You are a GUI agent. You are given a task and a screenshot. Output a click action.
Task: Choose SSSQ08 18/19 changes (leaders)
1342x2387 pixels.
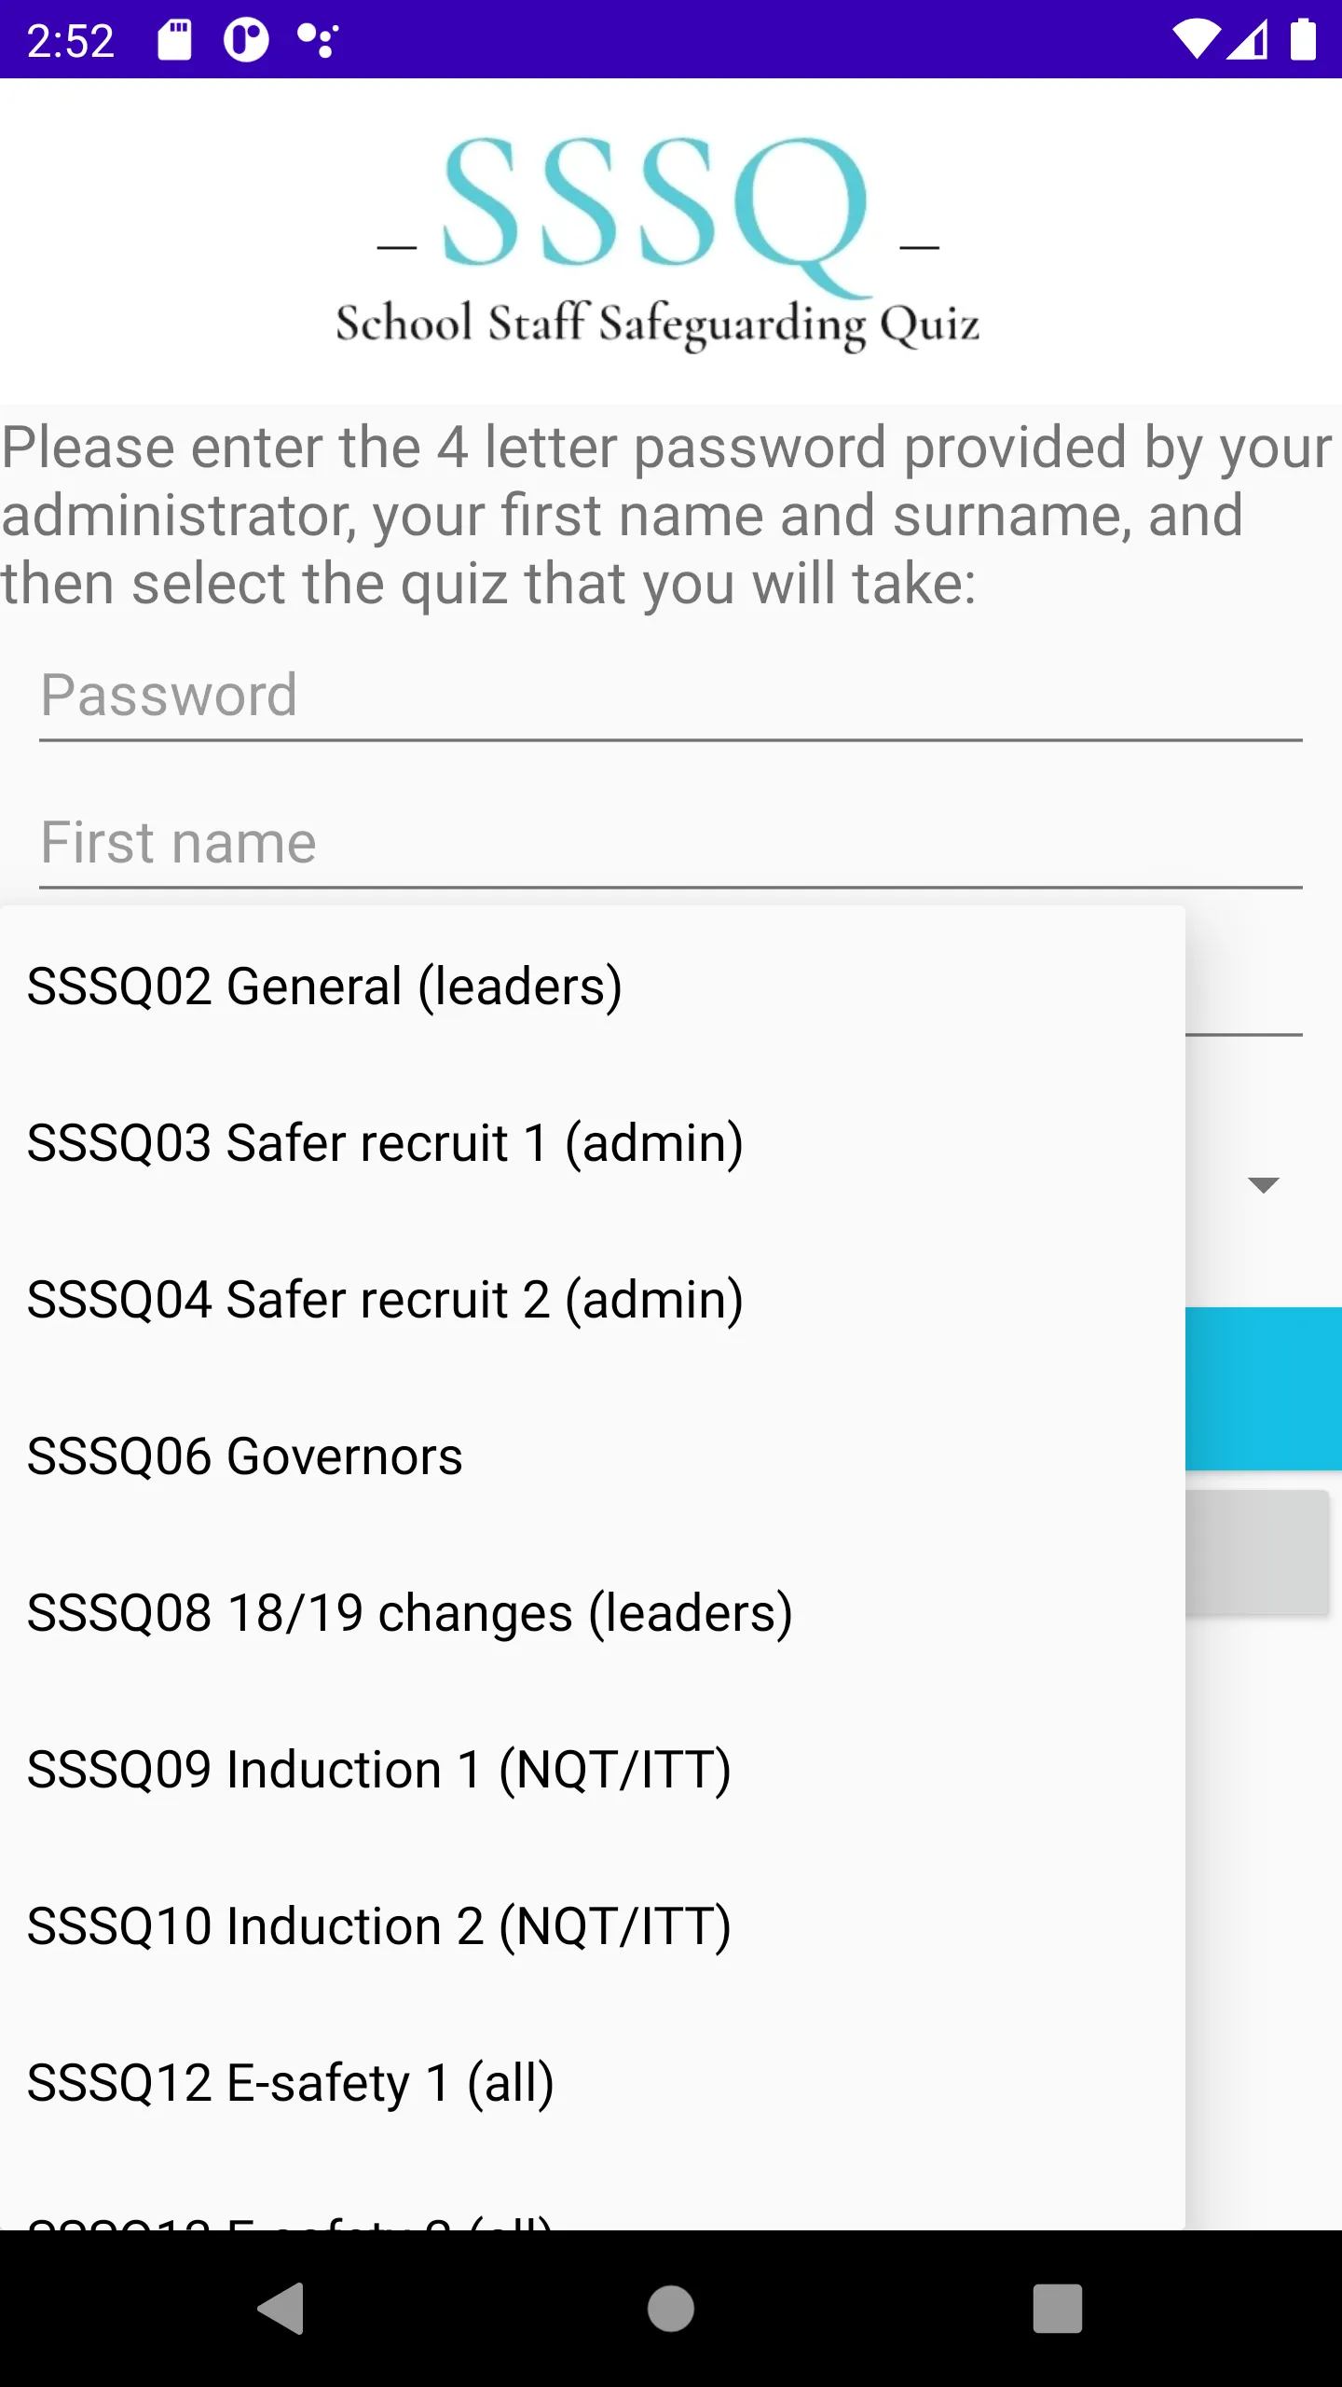(593, 1613)
